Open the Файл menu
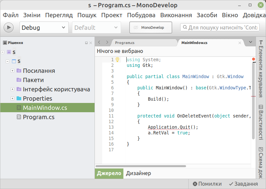The image size is (266, 189). click(11, 15)
